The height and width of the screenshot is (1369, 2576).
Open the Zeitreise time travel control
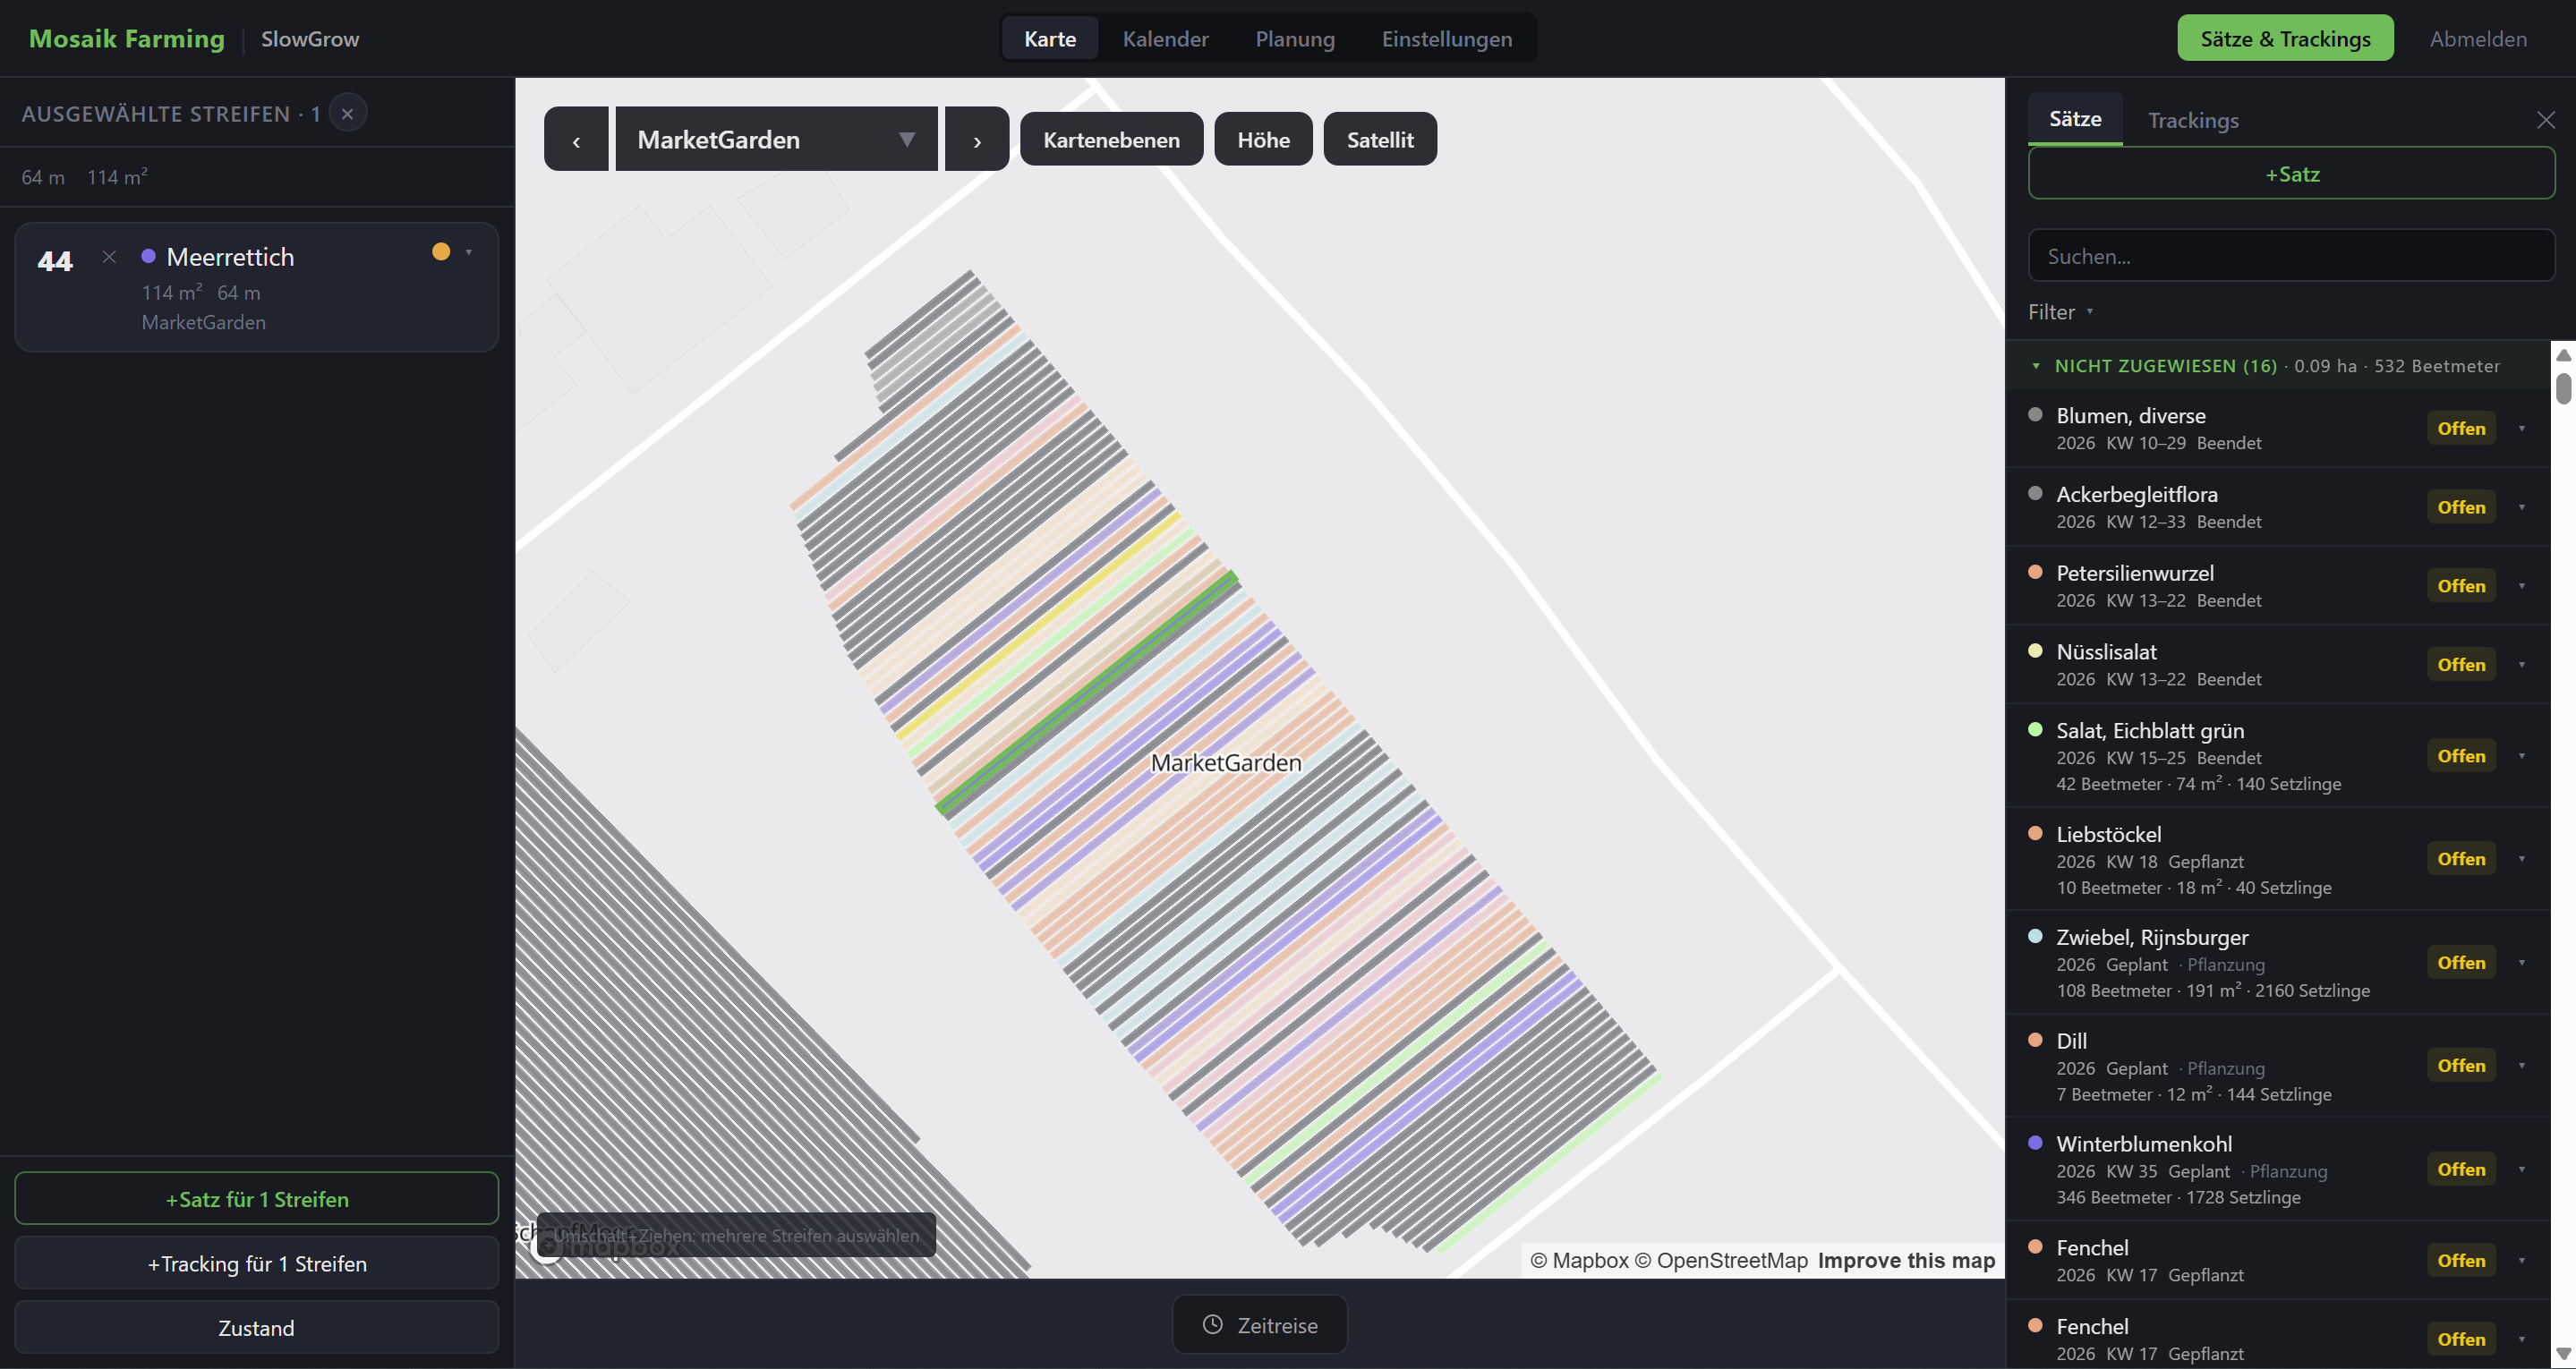click(x=1260, y=1324)
